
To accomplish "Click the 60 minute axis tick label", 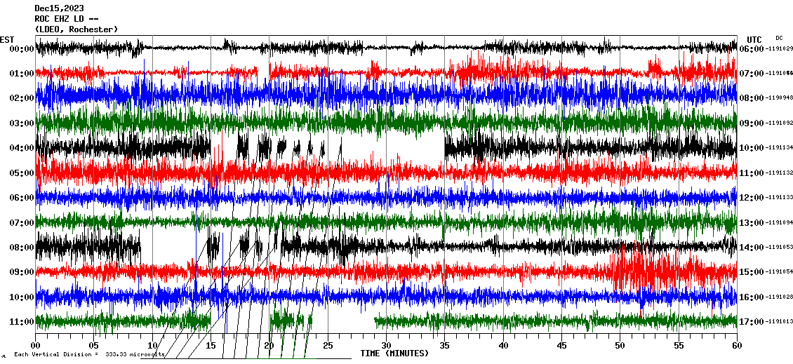I will tap(736, 346).
